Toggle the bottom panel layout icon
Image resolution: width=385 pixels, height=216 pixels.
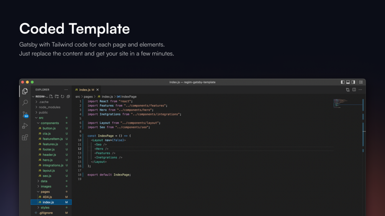click(348, 82)
